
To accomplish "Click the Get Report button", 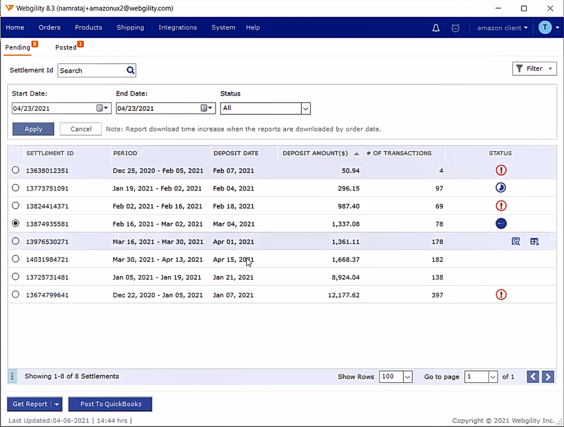I will coord(30,405).
